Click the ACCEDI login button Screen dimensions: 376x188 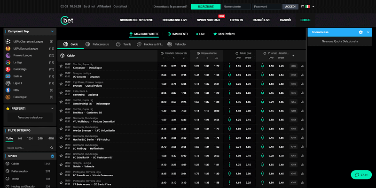pos(290,7)
